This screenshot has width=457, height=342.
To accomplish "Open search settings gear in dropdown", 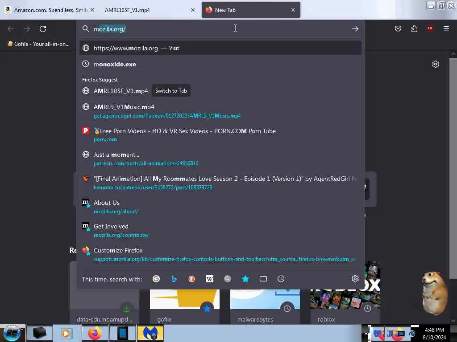I will [355, 279].
